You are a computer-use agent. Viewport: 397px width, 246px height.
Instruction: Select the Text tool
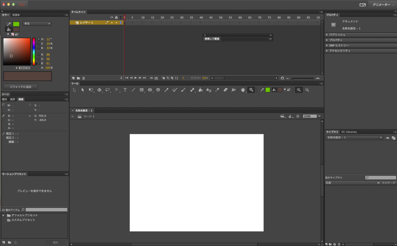(125, 90)
